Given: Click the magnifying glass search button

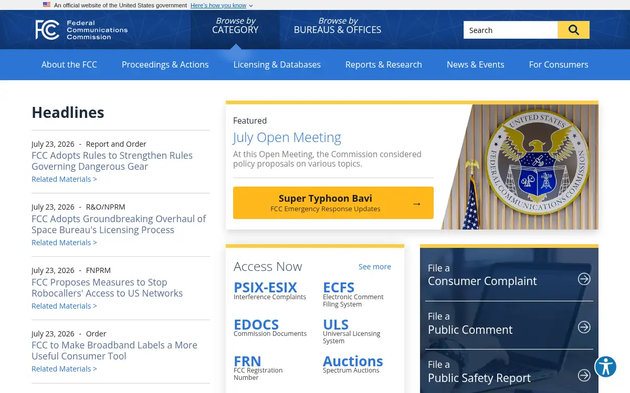Looking at the screenshot, I should pos(573,30).
